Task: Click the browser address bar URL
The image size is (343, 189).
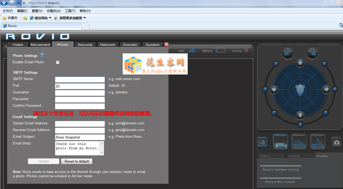Action: [x=44, y=3]
